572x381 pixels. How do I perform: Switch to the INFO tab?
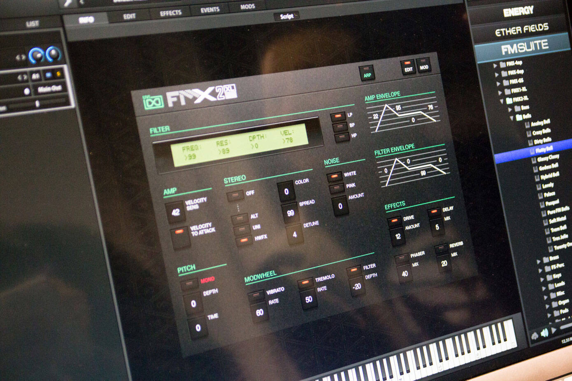pos(86,19)
